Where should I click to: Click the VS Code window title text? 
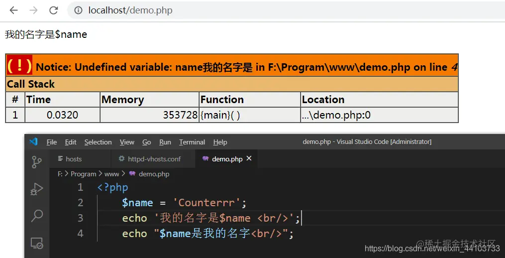coord(367,141)
